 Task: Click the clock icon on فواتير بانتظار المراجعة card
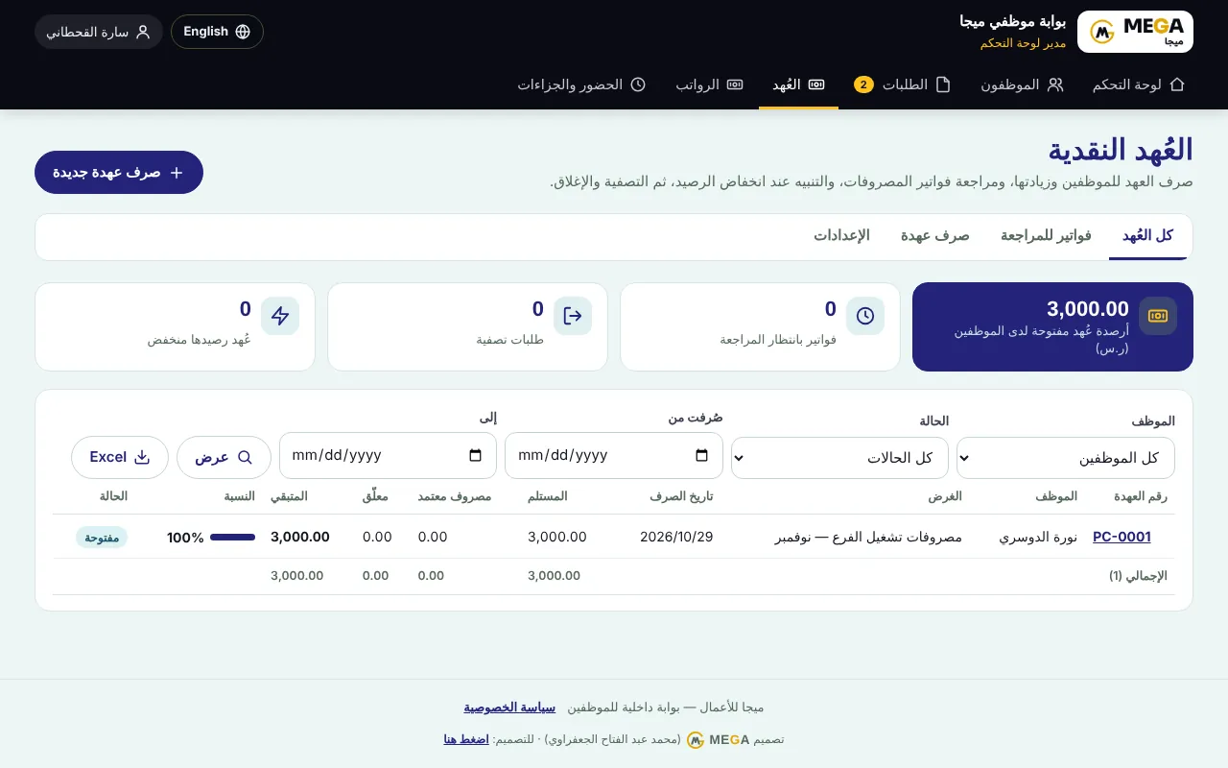(865, 316)
